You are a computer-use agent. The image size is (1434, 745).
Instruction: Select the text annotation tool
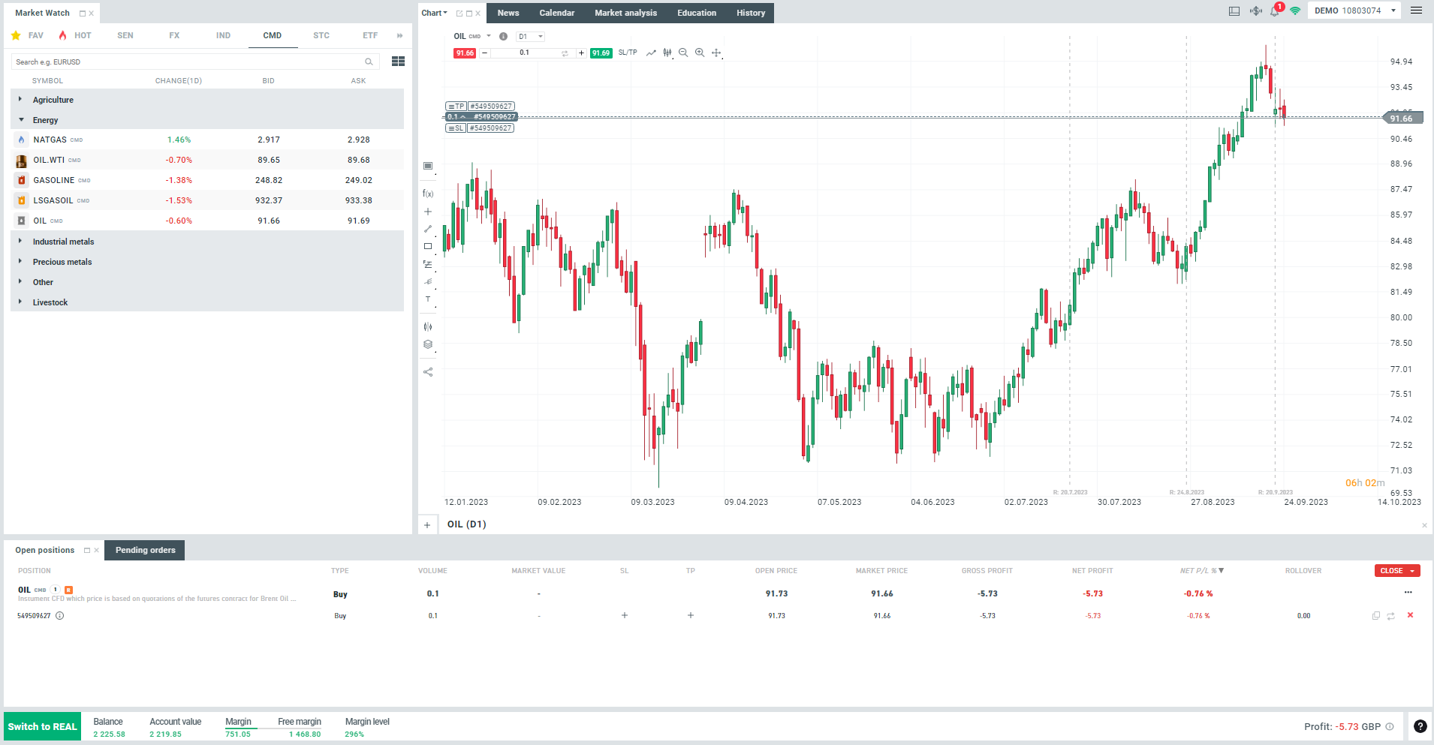click(428, 299)
